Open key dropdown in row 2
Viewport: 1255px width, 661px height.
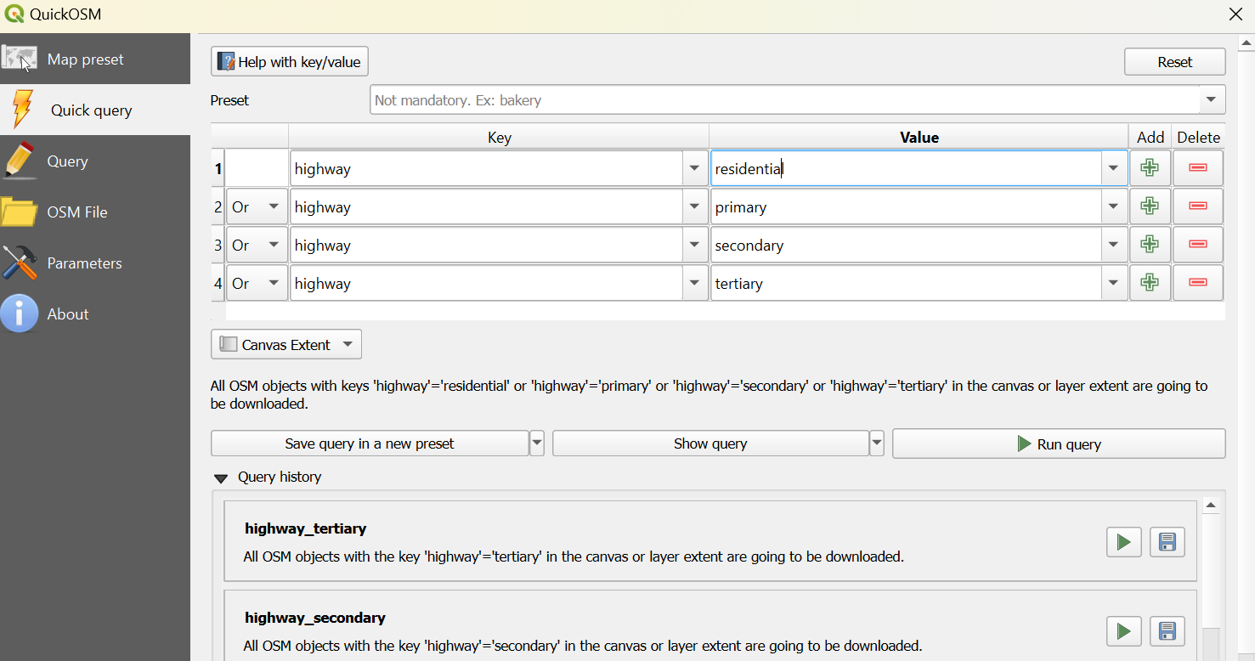pyautogui.click(x=695, y=207)
